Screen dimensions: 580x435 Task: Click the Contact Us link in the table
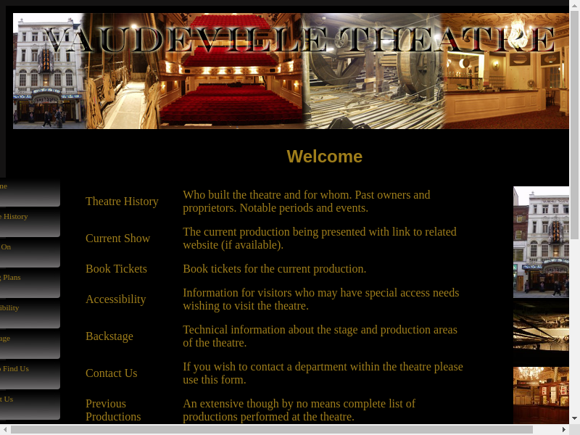coord(111,373)
